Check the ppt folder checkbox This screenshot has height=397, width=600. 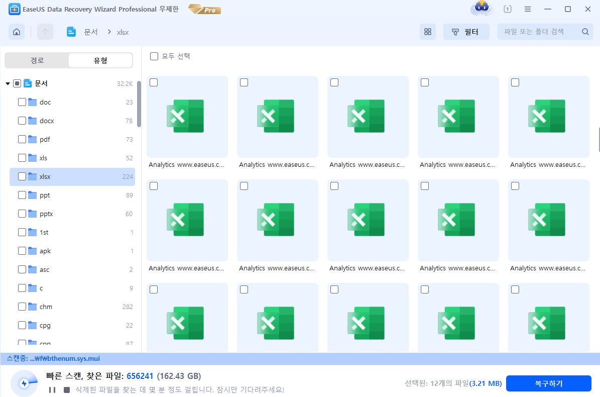click(22, 195)
